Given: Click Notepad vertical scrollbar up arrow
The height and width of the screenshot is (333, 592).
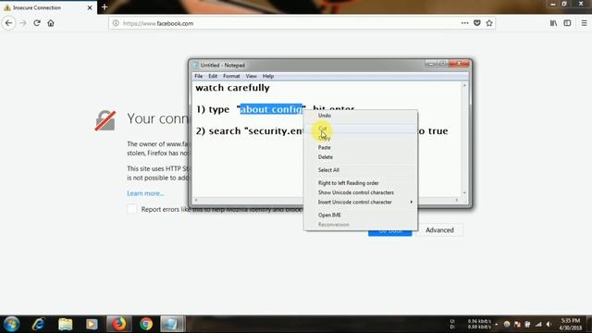Looking at the screenshot, I should point(464,86).
